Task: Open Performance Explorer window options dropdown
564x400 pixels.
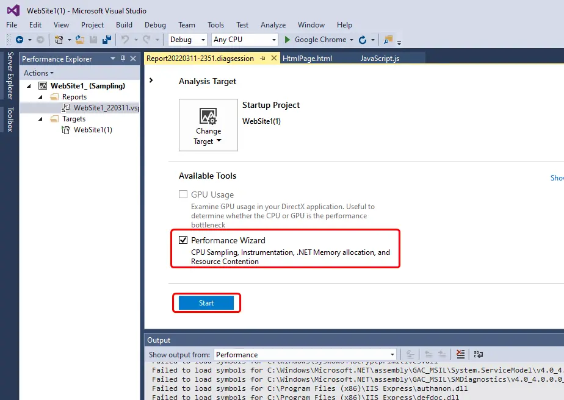Action: (x=113, y=59)
